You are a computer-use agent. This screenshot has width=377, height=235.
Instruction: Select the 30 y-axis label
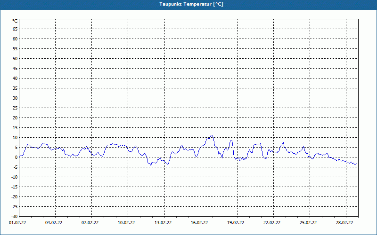point(15,98)
